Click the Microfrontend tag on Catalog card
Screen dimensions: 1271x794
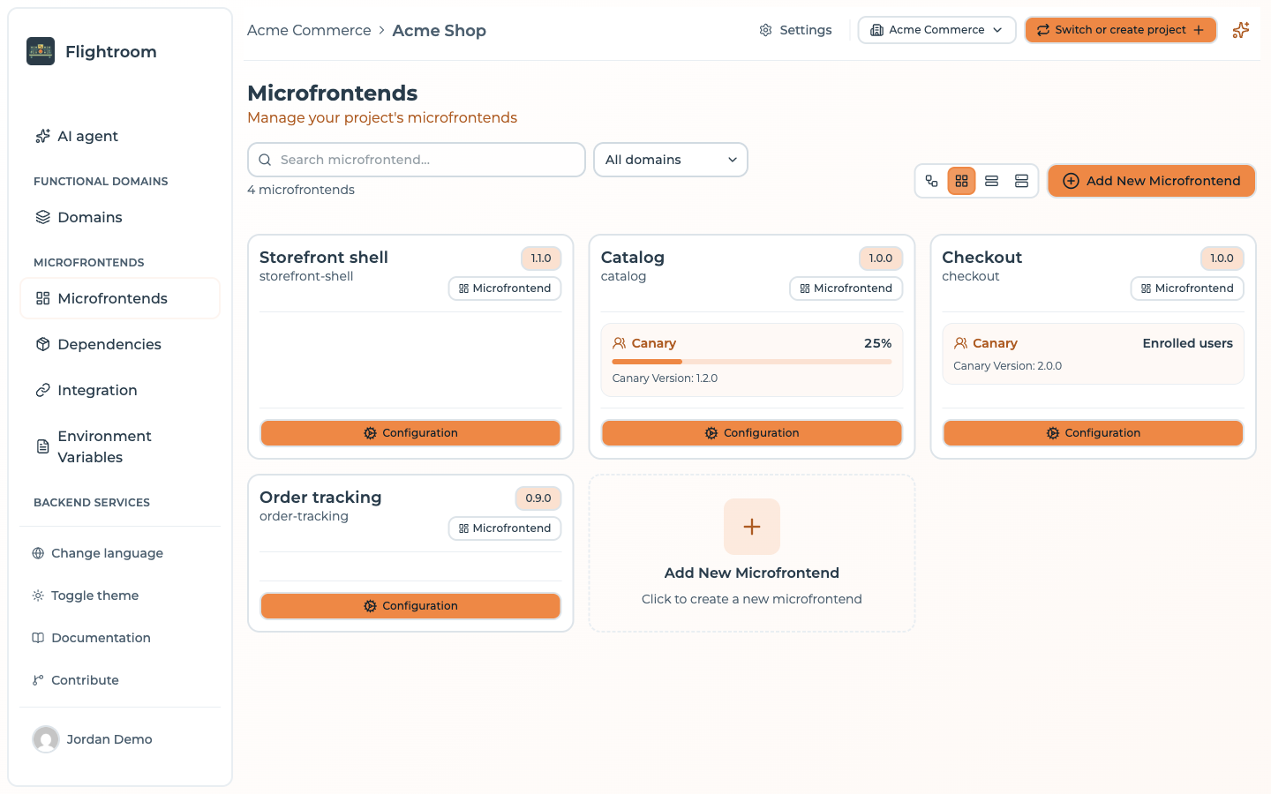pyautogui.click(x=846, y=288)
